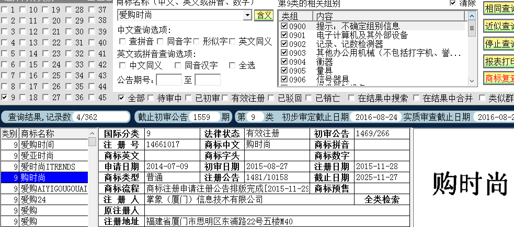This screenshot has height=227, width=514.
Task: Click the registration address 福建省厦门市思明区
Action: (219, 221)
